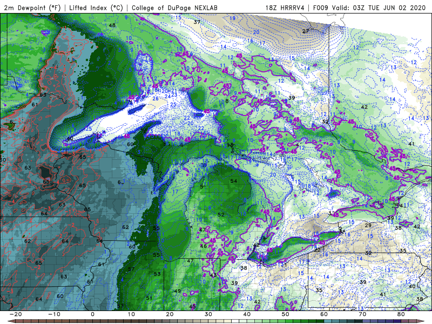The image size is (432, 324).
Task: Click the dewpoint value 51 on the map
Action: point(149,298)
